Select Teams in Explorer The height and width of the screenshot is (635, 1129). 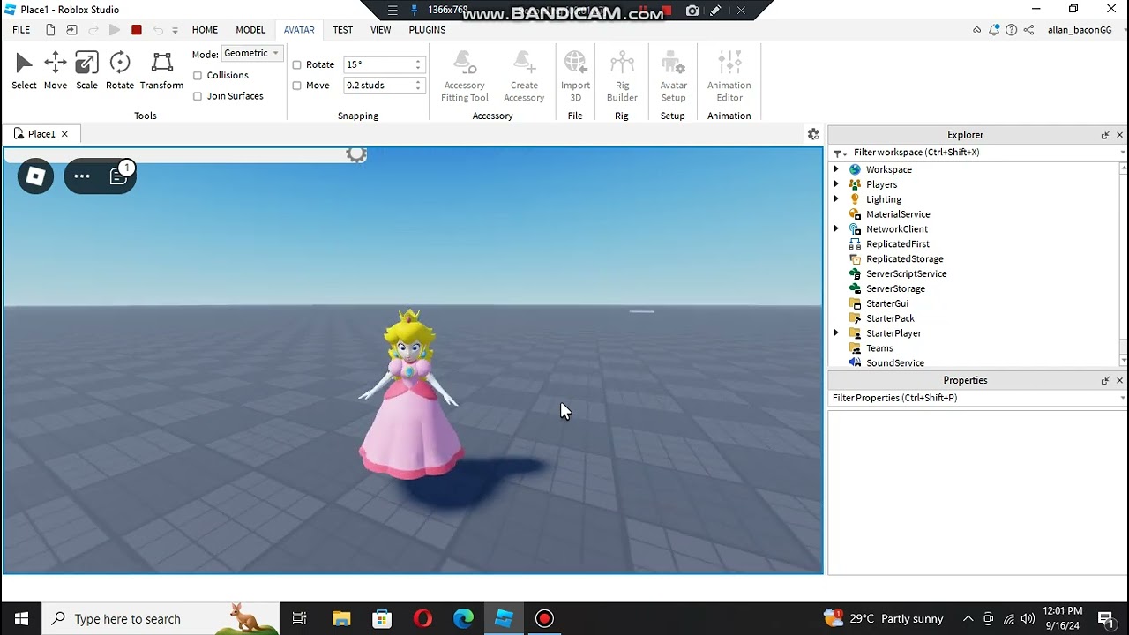[879, 348]
